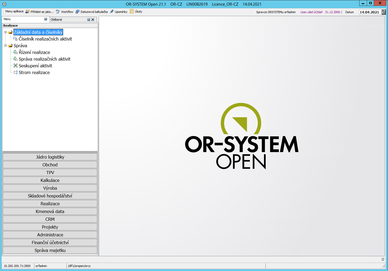This screenshot has width=388, height=271.
Task: Open the Upomínky pin icon
Action: pos(112,12)
